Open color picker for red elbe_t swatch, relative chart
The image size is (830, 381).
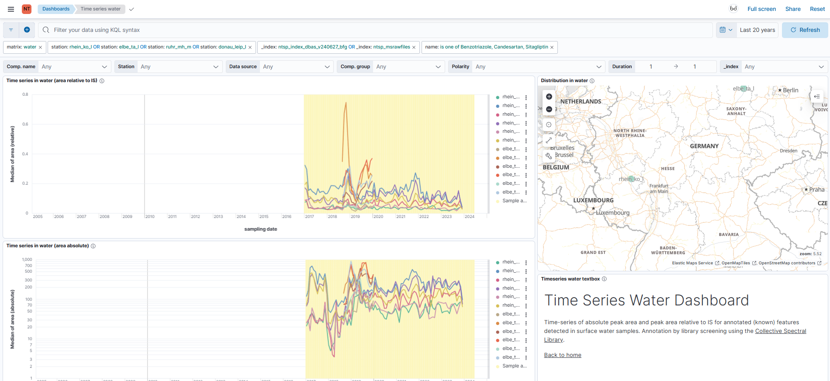[498, 175]
